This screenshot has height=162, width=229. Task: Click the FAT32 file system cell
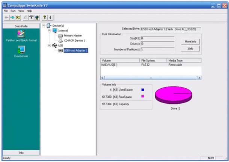tap(145, 65)
